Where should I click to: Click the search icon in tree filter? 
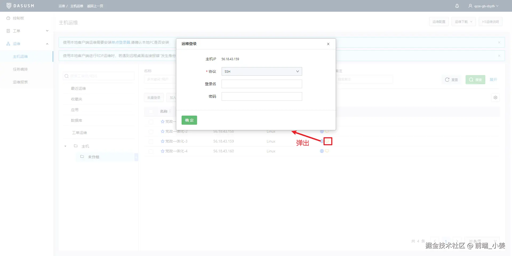(x=67, y=76)
